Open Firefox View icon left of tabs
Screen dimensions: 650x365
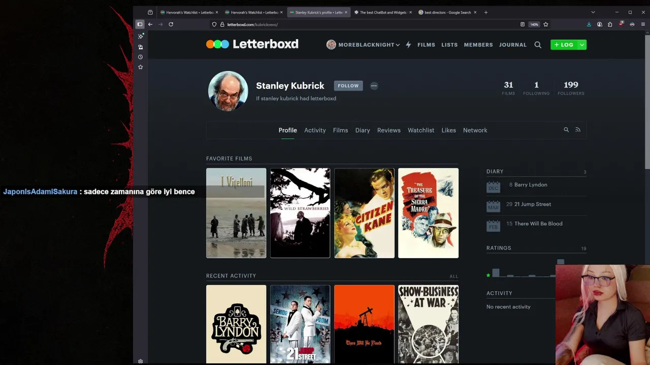[x=150, y=12]
